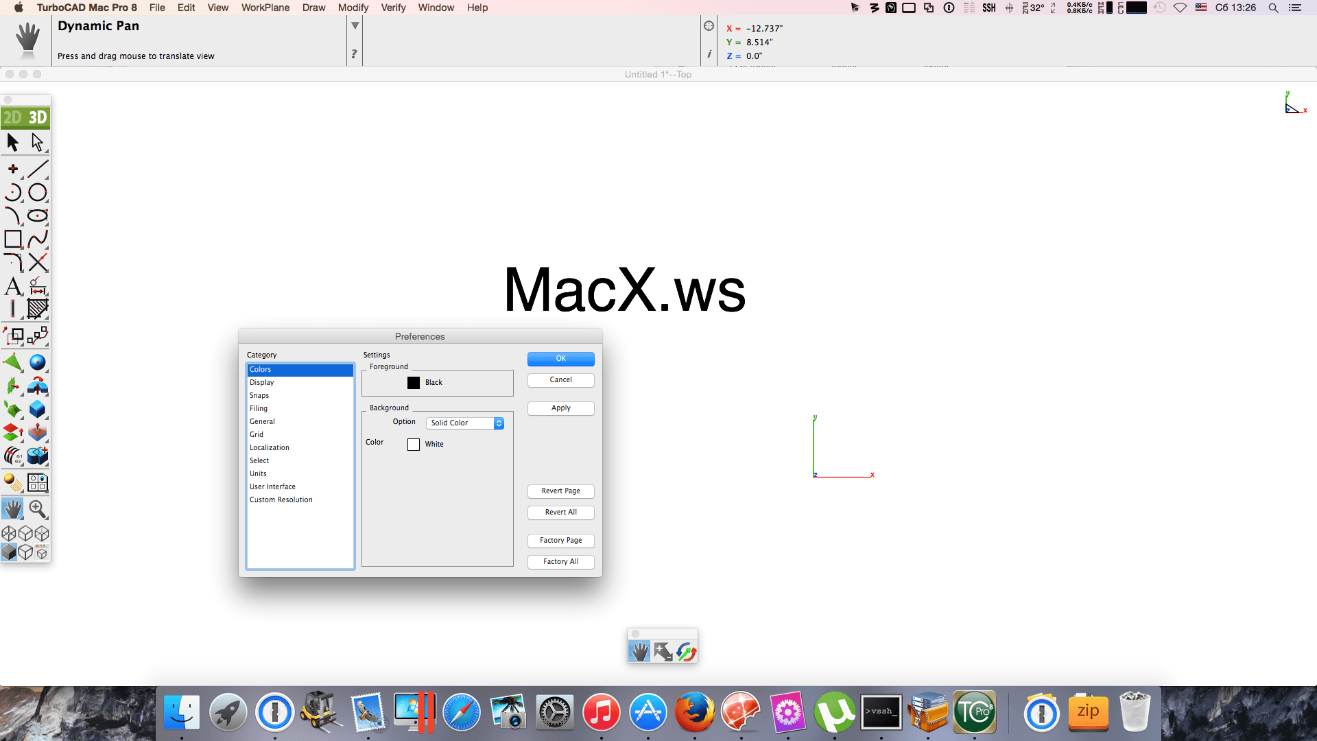Viewport: 1317px width, 741px height.
Task: Click the Apply button
Action: click(x=561, y=408)
